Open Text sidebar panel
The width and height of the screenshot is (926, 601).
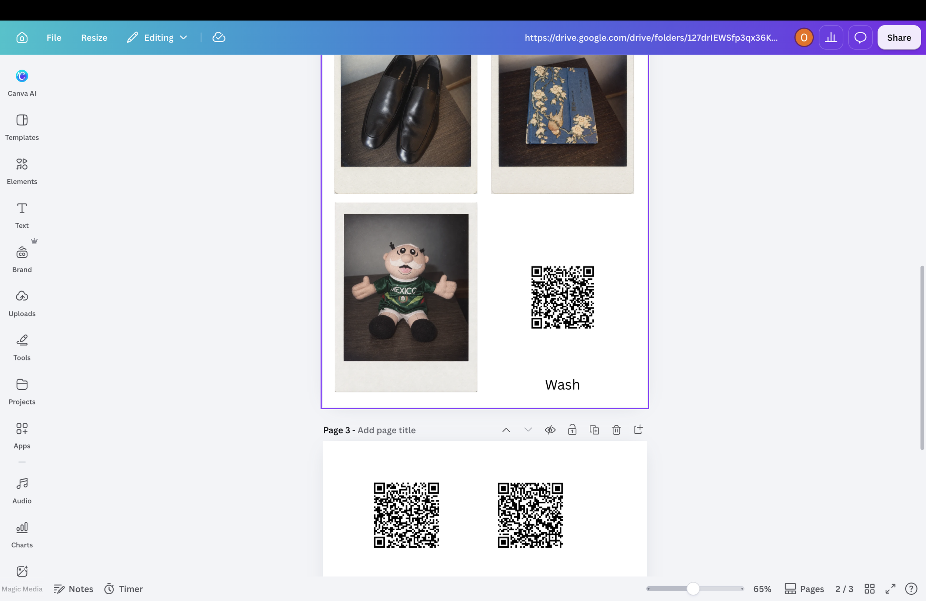click(22, 215)
